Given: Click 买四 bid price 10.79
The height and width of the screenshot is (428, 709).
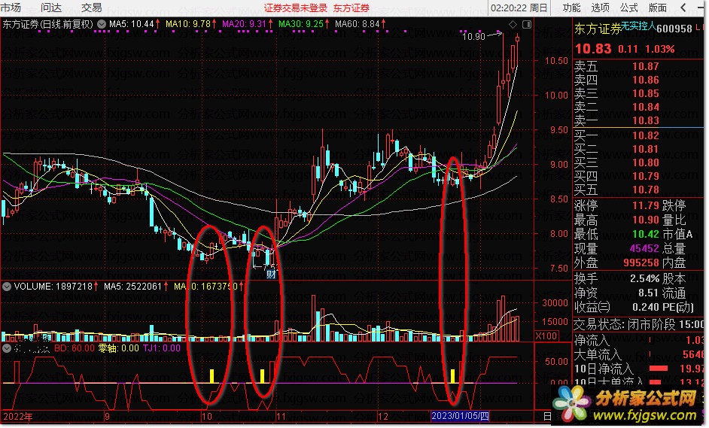Looking at the screenshot, I should tap(645, 176).
